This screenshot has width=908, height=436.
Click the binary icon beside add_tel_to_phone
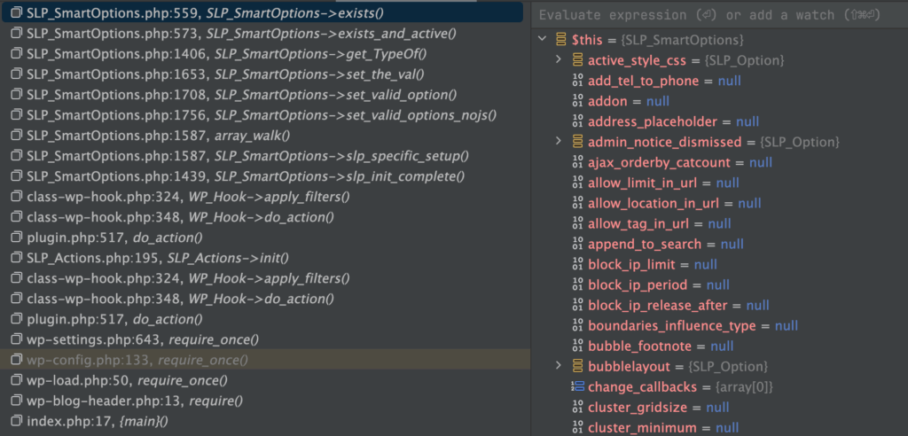coord(577,81)
